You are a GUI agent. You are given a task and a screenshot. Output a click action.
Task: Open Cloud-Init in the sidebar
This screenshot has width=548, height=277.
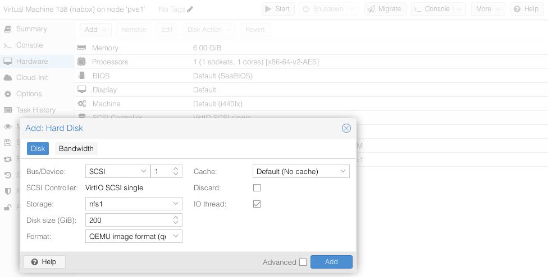32,77
